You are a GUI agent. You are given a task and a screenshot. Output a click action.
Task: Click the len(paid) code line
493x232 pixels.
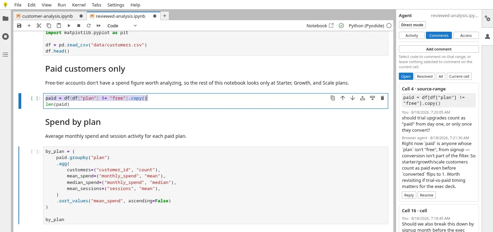(58, 104)
